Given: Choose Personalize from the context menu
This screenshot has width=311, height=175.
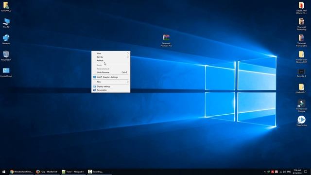Looking at the screenshot, I should (x=111, y=90).
